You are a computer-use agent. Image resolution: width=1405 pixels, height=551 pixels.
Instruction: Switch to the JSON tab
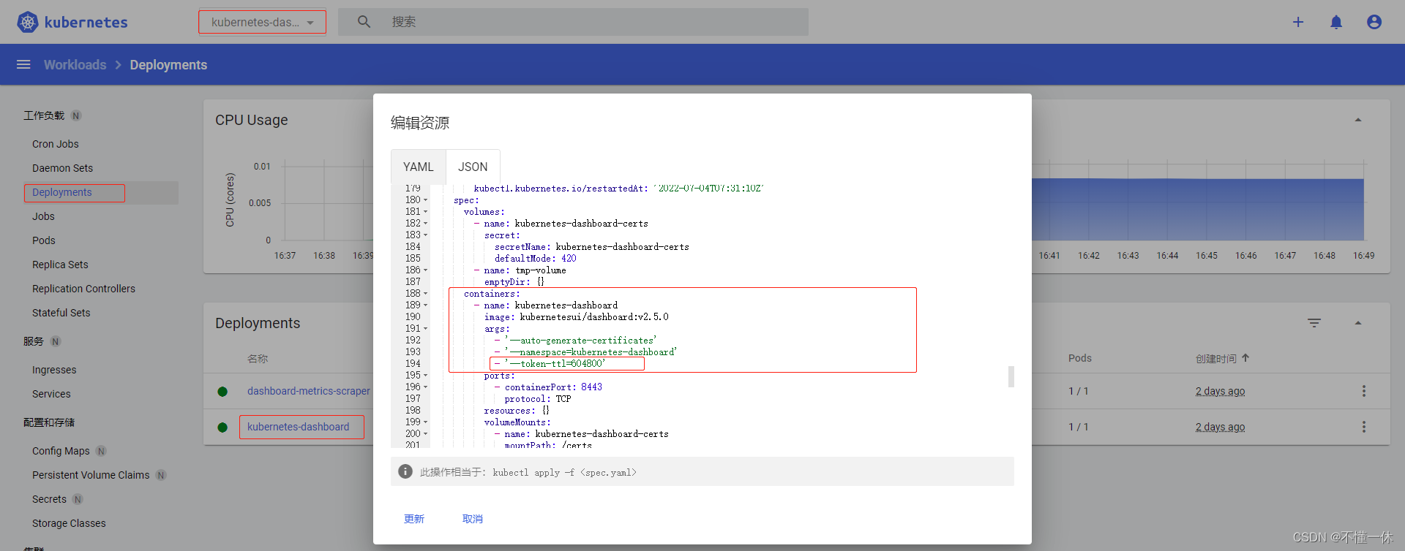pyautogui.click(x=473, y=167)
